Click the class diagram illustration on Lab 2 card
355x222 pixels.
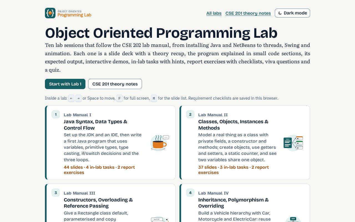pyautogui.click(x=293, y=143)
